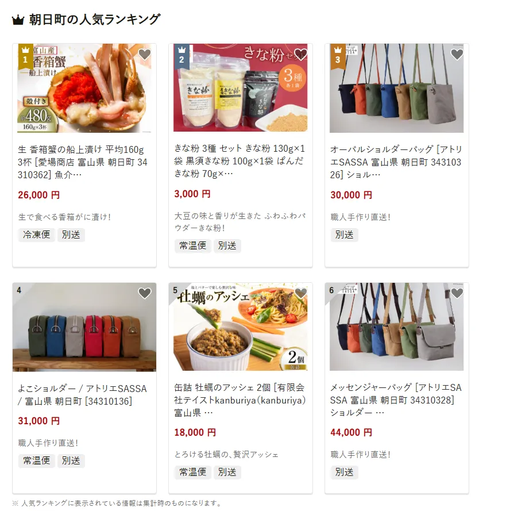
Task: Click the rank 3 crown badge
Action: click(338, 56)
